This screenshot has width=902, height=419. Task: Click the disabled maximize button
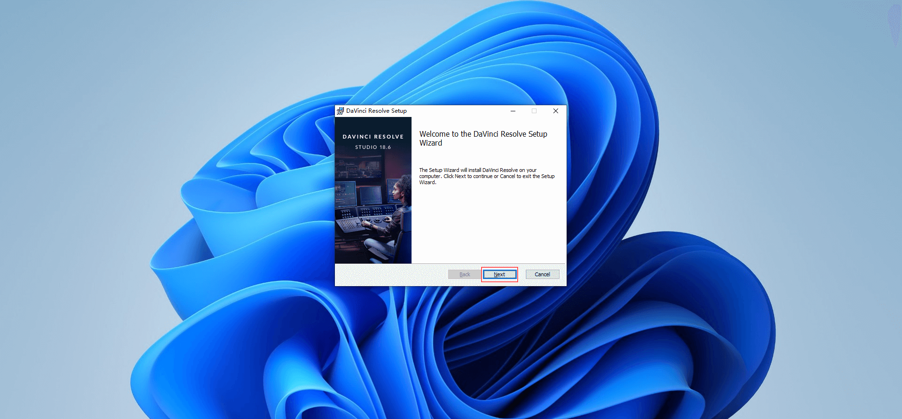pos(534,111)
